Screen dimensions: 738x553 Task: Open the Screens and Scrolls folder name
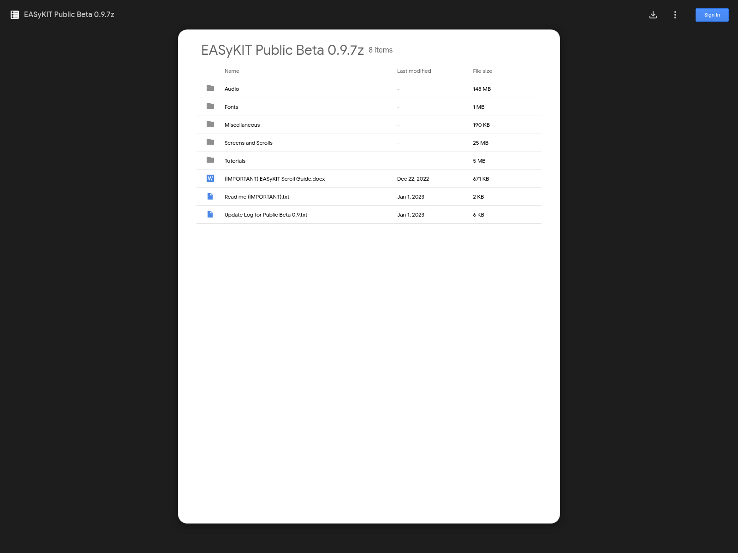248,143
